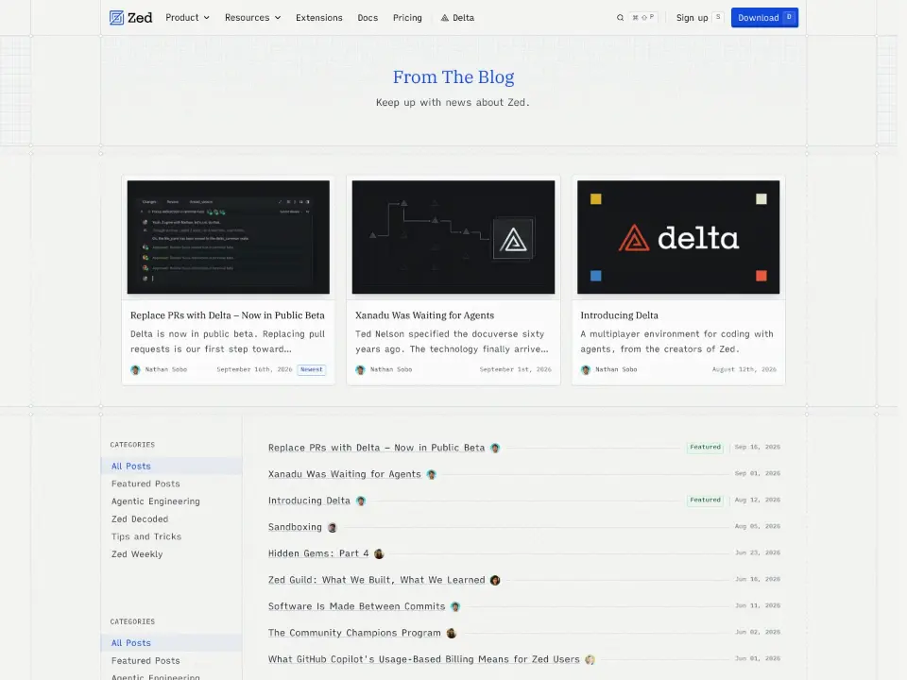Expand the Product dropdown menu

point(187,18)
